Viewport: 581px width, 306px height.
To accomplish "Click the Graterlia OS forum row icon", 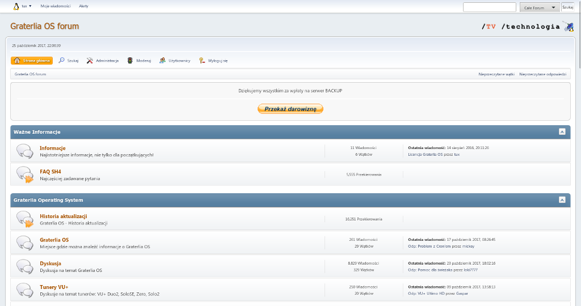I will [25, 243].
